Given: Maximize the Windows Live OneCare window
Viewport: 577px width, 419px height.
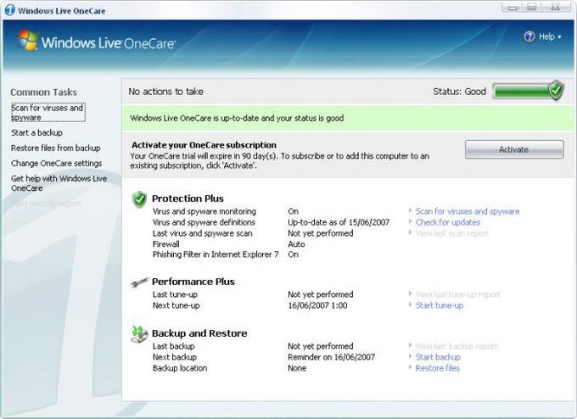Looking at the screenshot, I should (x=532, y=8).
